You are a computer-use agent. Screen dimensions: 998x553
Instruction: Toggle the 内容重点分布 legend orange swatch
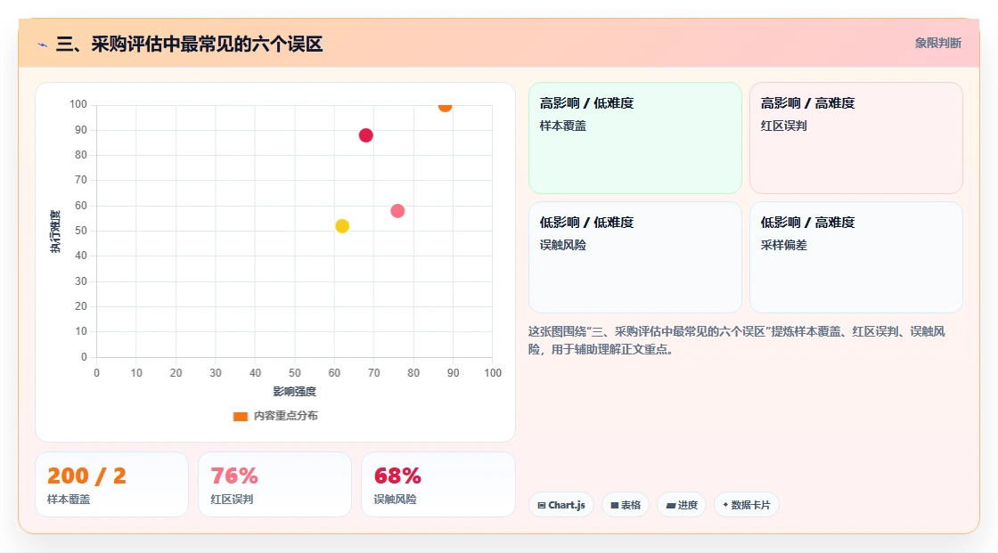point(240,416)
